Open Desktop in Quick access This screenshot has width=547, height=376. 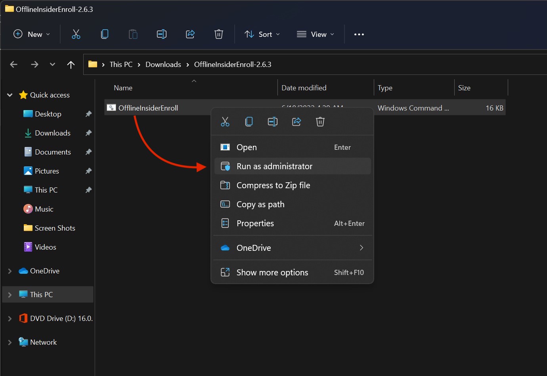pyautogui.click(x=48, y=114)
